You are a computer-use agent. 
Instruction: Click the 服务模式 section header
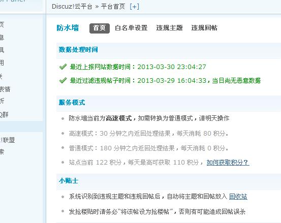(x=72, y=103)
